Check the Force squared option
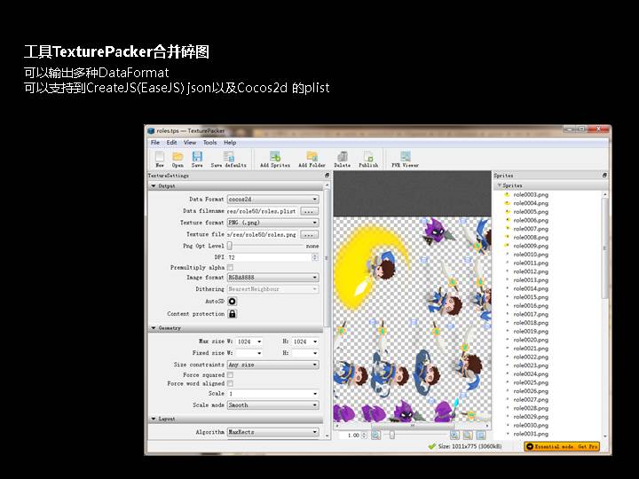639x479 pixels. [x=231, y=375]
